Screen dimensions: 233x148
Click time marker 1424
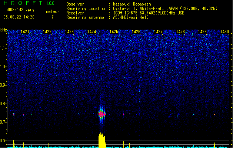[92, 31]
